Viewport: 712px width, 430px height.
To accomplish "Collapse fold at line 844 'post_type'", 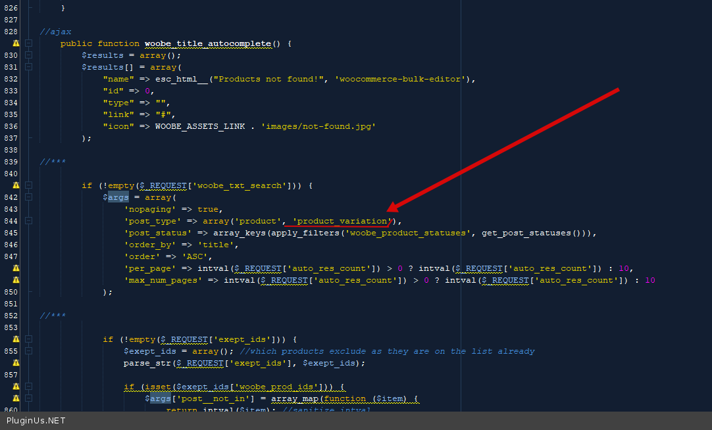I will point(28,221).
